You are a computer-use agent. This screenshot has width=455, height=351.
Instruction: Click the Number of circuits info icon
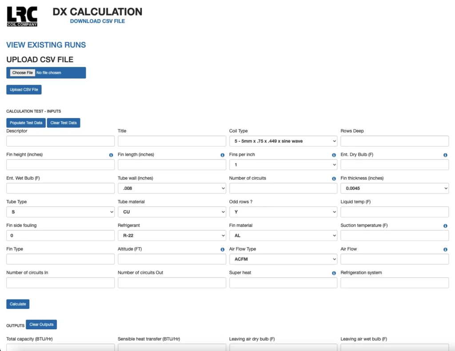coord(334,179)
